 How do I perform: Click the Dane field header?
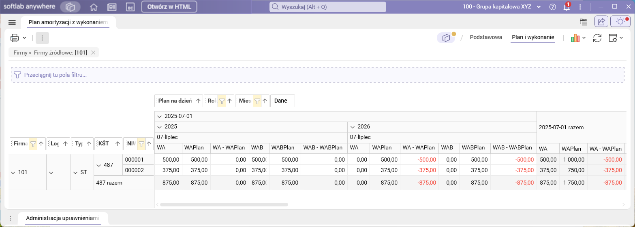click(282, 101)
